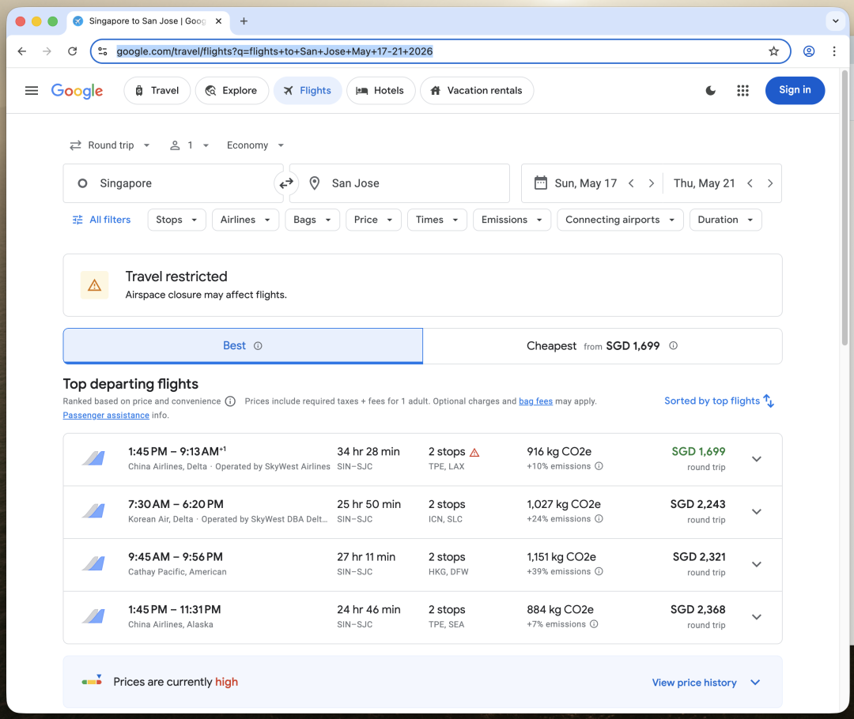Show emissions info for +24% emissions
Screen dimensions: 854x719
(599, 518)
